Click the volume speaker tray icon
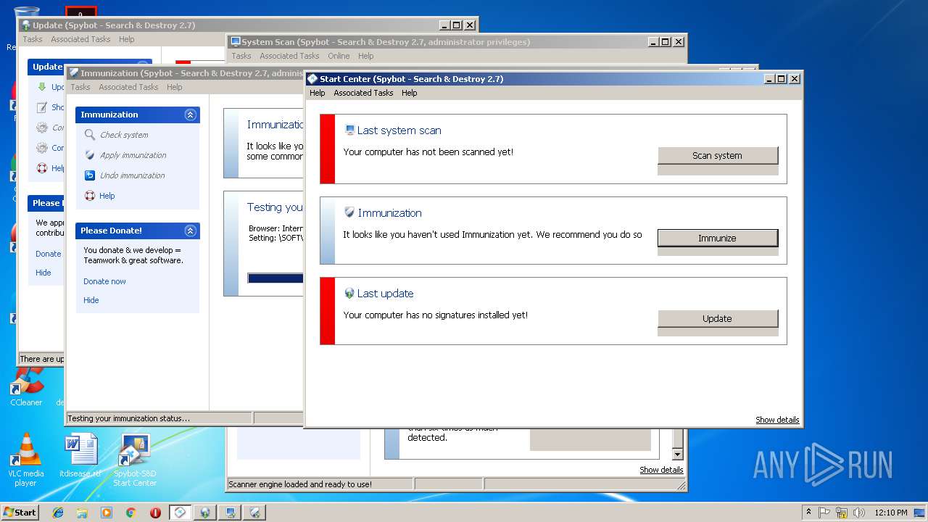This screenshot has height=522, width=928. point(859,513)
